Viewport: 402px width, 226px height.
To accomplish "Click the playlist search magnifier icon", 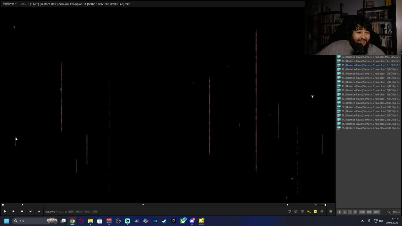I will (389, 212).
